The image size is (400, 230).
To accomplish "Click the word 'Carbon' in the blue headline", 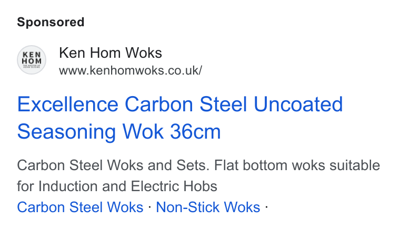I will pyautogui.click(x=158, y=104).
